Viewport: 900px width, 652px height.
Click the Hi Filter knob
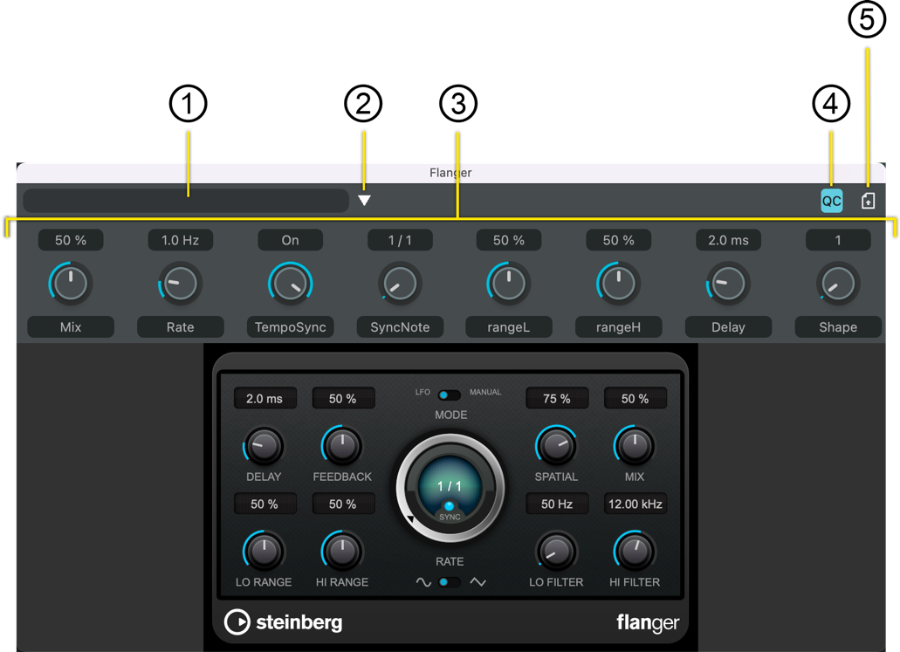coord(635,552)
